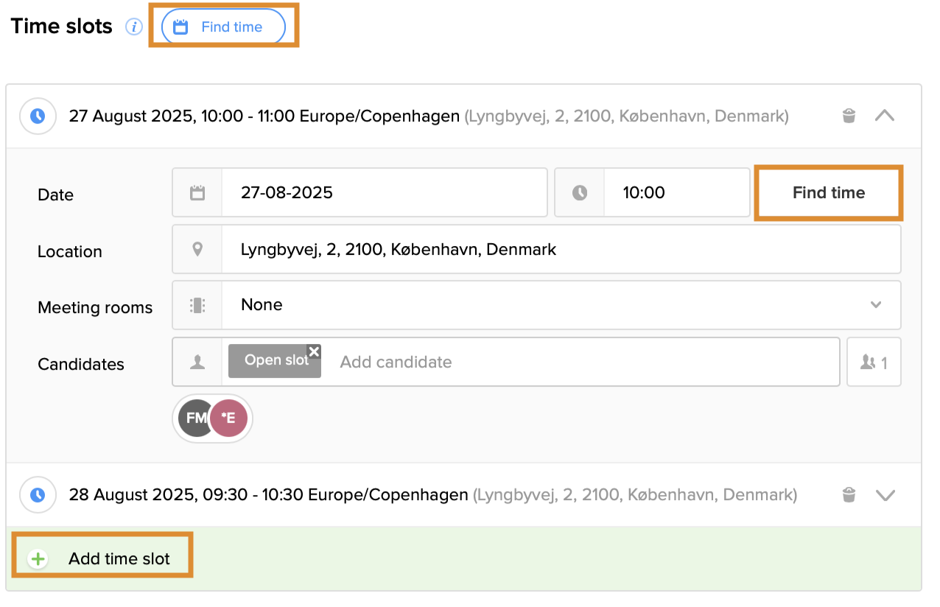Screen dimensions: 940x607
Task: Collapse the 27 August time slot details
Action: pyautogui.click(x=885, y=116)
